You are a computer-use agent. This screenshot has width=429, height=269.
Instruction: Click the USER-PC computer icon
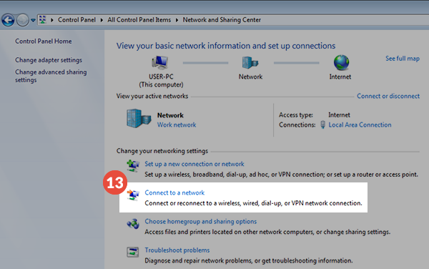point(160,62)
